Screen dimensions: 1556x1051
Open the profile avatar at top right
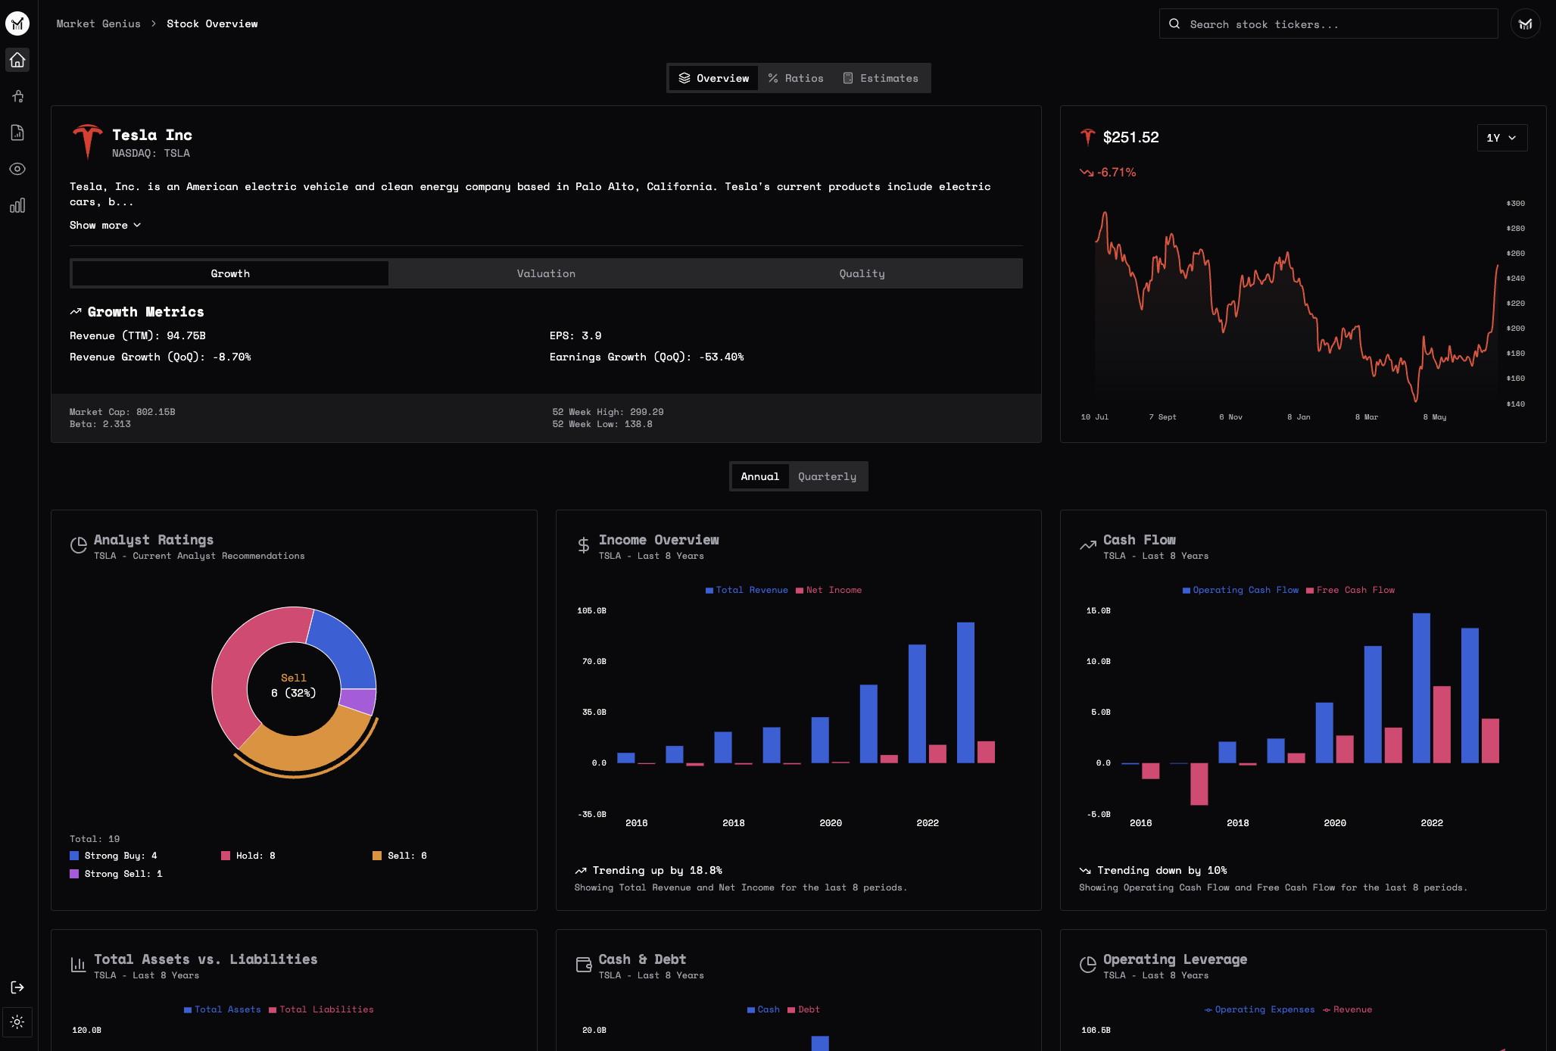click(x=1525, y=23)
